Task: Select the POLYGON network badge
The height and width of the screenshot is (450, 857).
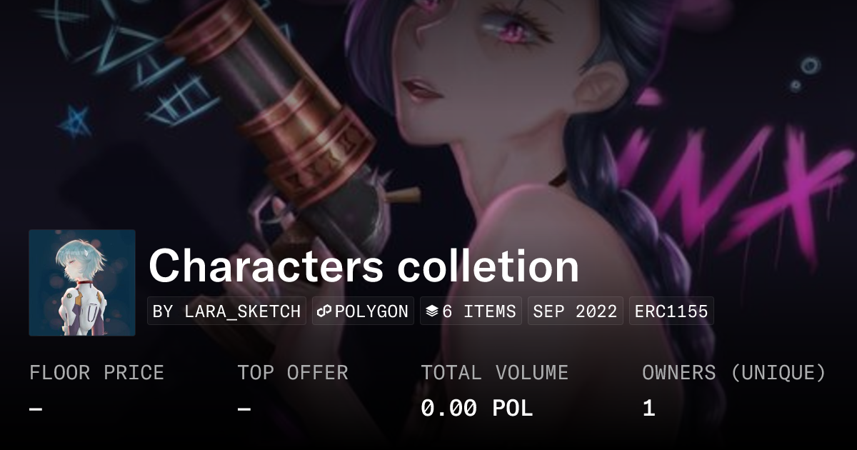Action: pyautogui.click(x=363, y=311)
